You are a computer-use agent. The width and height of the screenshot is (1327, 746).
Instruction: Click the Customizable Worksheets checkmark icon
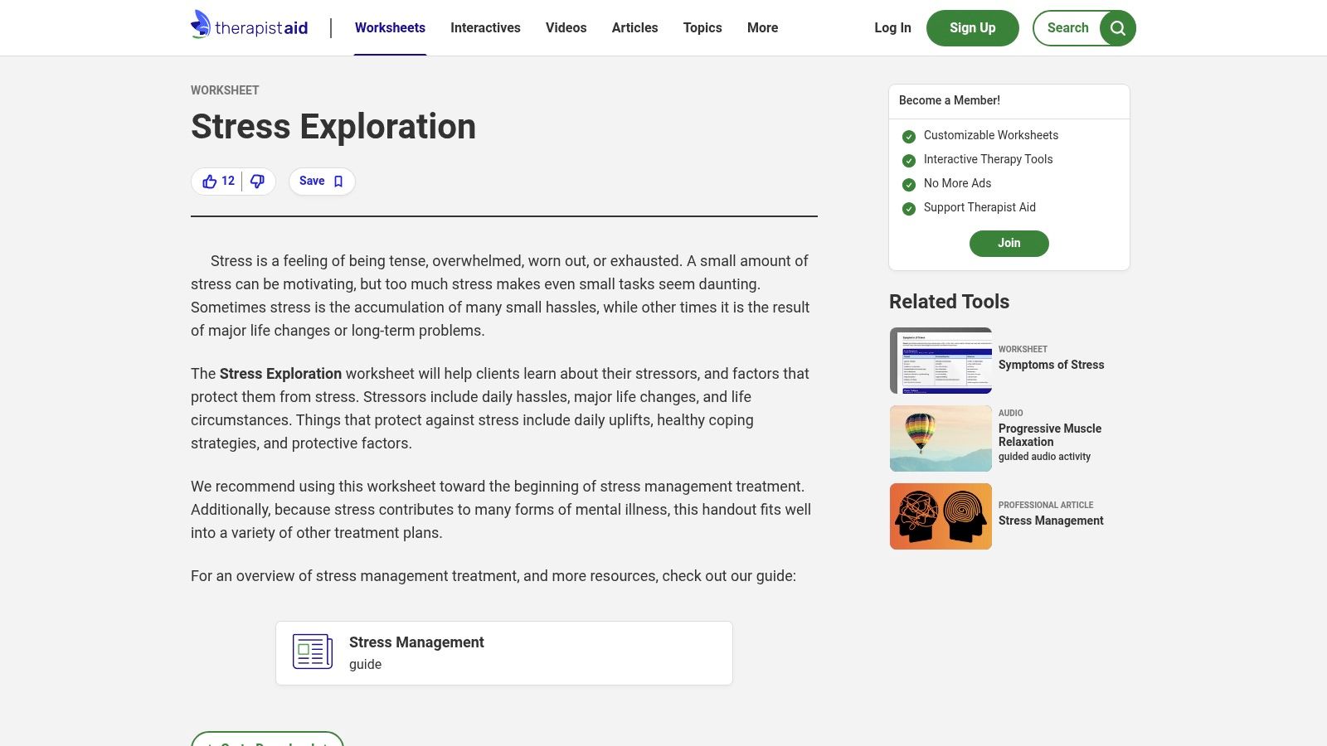click(x=909, y=137)
